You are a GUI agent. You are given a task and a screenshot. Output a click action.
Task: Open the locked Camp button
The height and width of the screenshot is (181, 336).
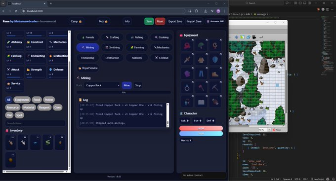76,21
